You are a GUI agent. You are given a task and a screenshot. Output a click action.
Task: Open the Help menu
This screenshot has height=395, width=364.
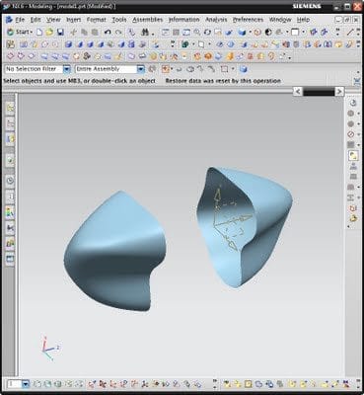[303, 20]
